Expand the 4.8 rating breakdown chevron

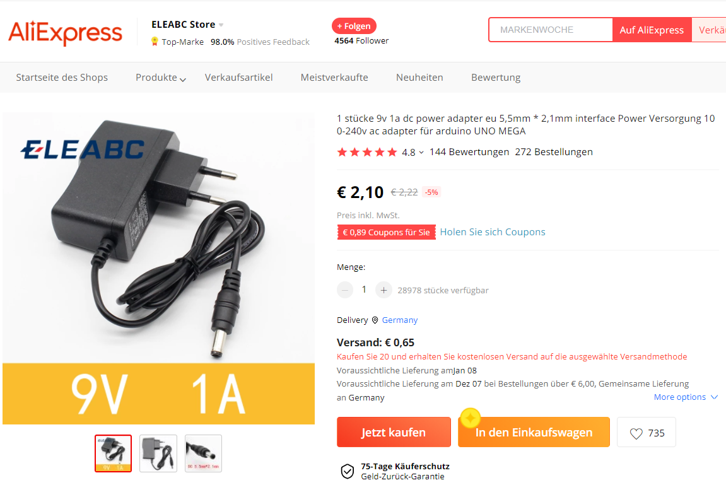coord(421,153)
